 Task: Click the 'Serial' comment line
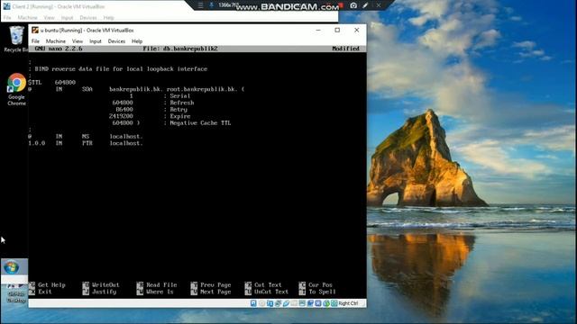click(x=177, y=96)
